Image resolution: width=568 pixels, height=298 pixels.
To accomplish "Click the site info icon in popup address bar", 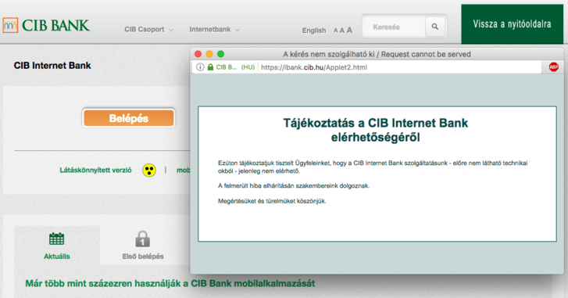I will coord(200,67).
